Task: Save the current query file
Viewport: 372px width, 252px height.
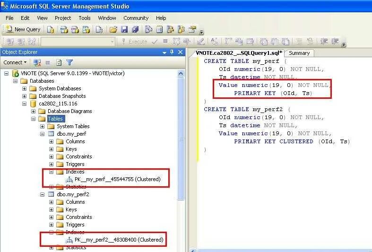Action: 124,29
